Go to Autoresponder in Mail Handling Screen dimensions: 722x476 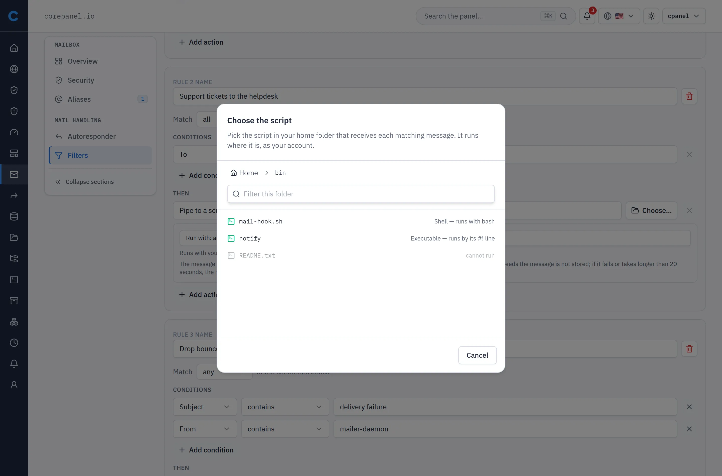[x=100, y=136]
